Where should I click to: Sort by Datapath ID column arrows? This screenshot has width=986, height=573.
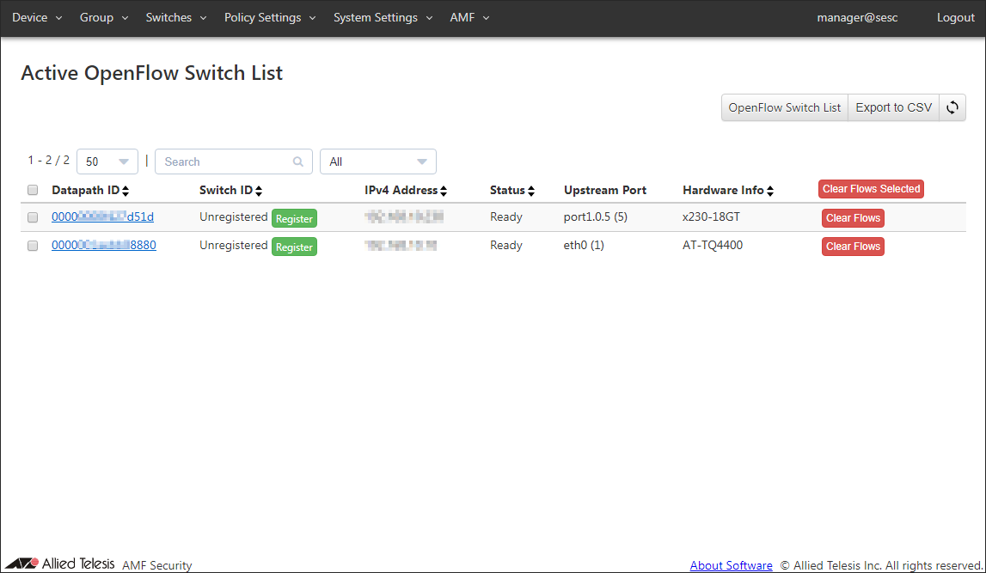click(x=126, y=191)
